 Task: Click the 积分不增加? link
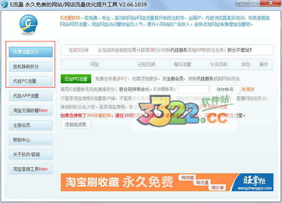point(240,50)
